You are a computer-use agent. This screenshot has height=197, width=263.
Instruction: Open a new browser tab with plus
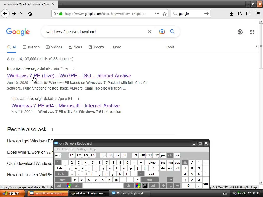[x=62, y=4]
